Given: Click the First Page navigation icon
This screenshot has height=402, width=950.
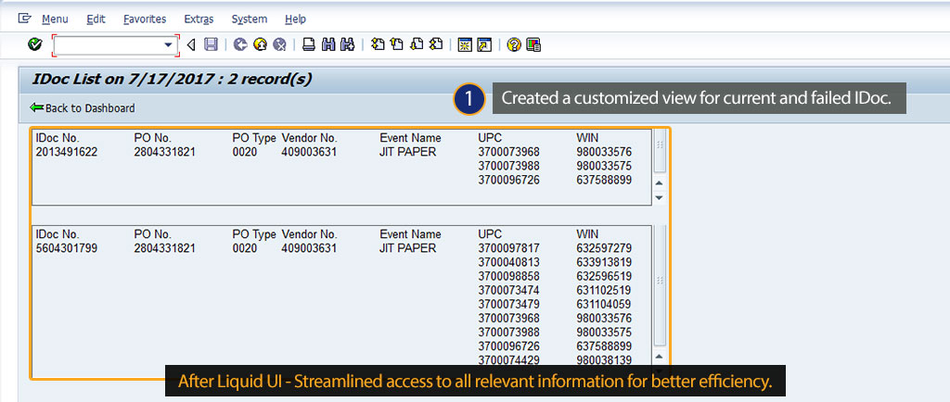Looking at the screenshot, I should [378, 44].
